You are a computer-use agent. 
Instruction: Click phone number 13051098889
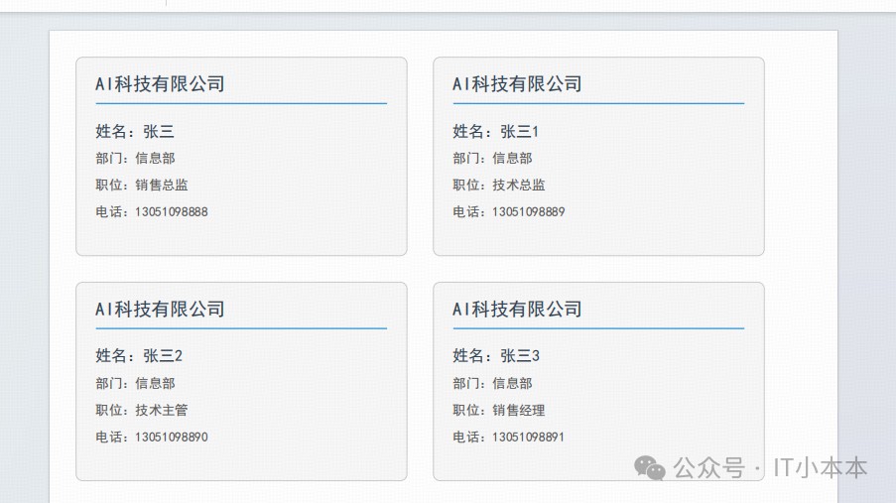[x=529, y=212]
